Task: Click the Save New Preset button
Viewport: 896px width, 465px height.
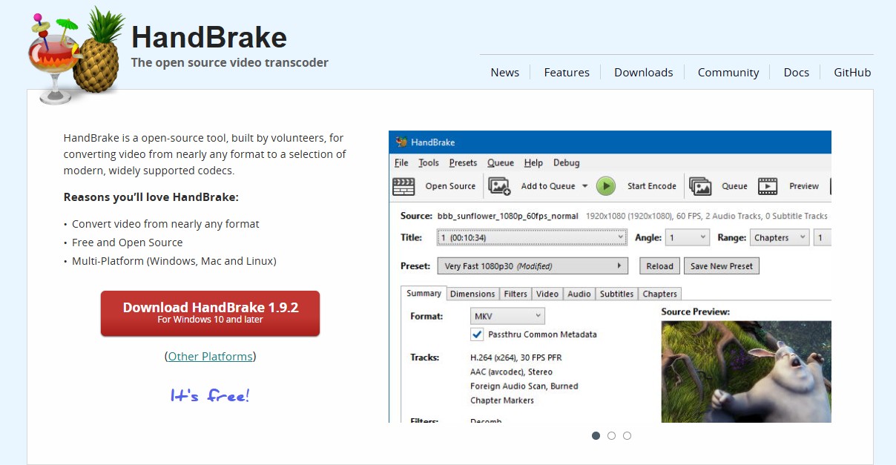Action: click(722, 266)
